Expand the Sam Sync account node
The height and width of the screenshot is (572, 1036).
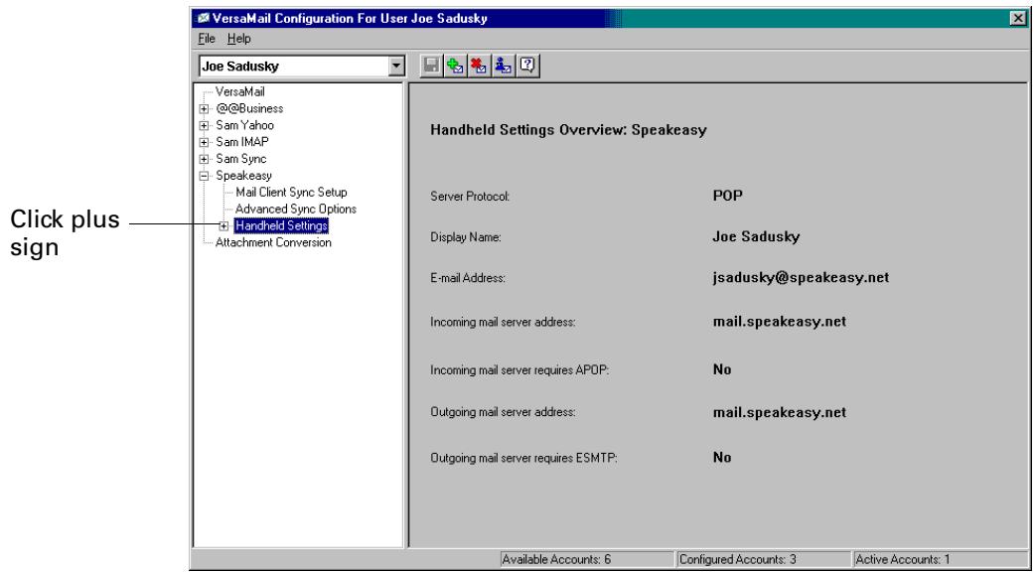205,159
